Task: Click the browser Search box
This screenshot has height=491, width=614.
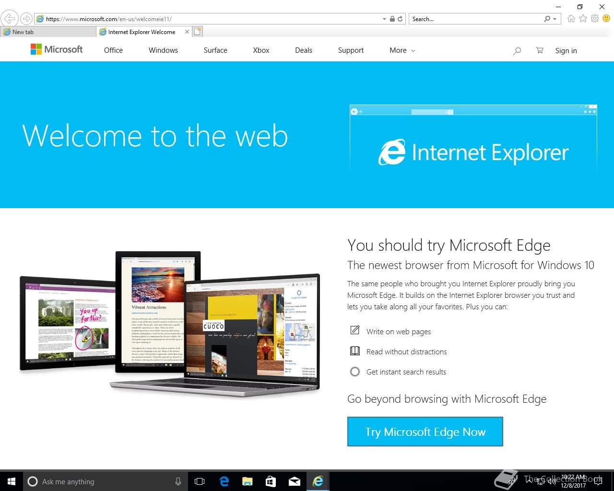Action: coord(476,19)
